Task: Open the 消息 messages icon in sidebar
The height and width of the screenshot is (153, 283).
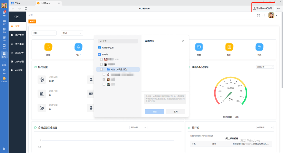Action: [x=4, y=13]
